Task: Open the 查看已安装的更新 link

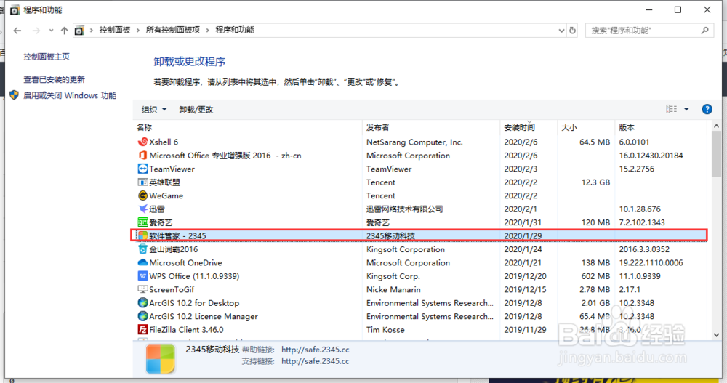Action: coord(55,79)
